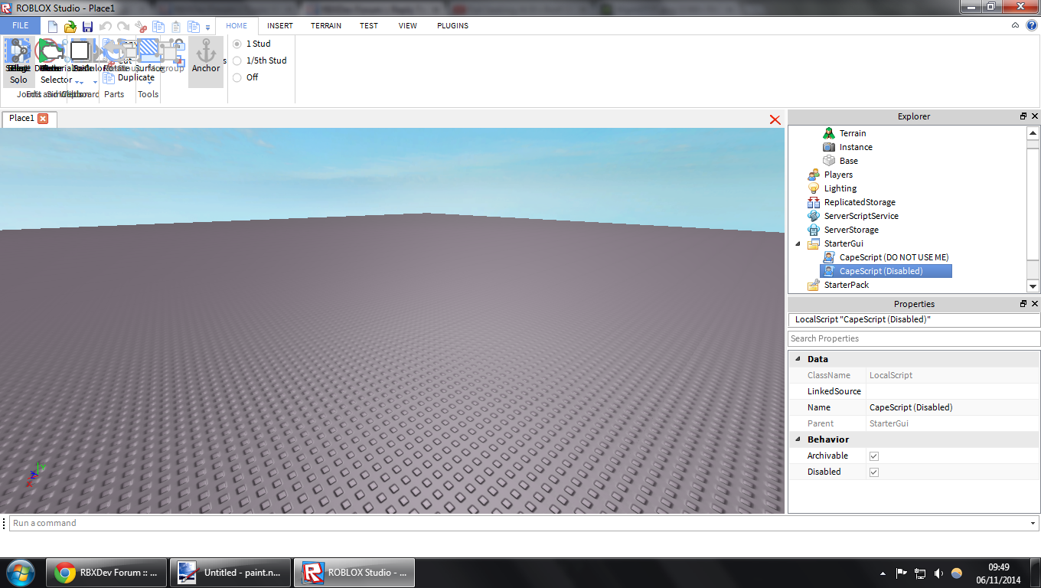The width and height of the screenshot is (1041, 588).
Task: Undock the Properties panel
Action: click(1023, 304)
